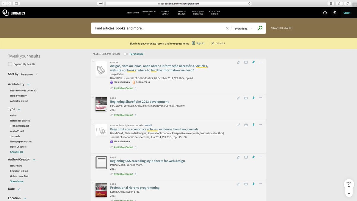The width and height of the screenshot is (357, 201).
Task: Clear the search box with the X icon
Action: click(227, 28)
